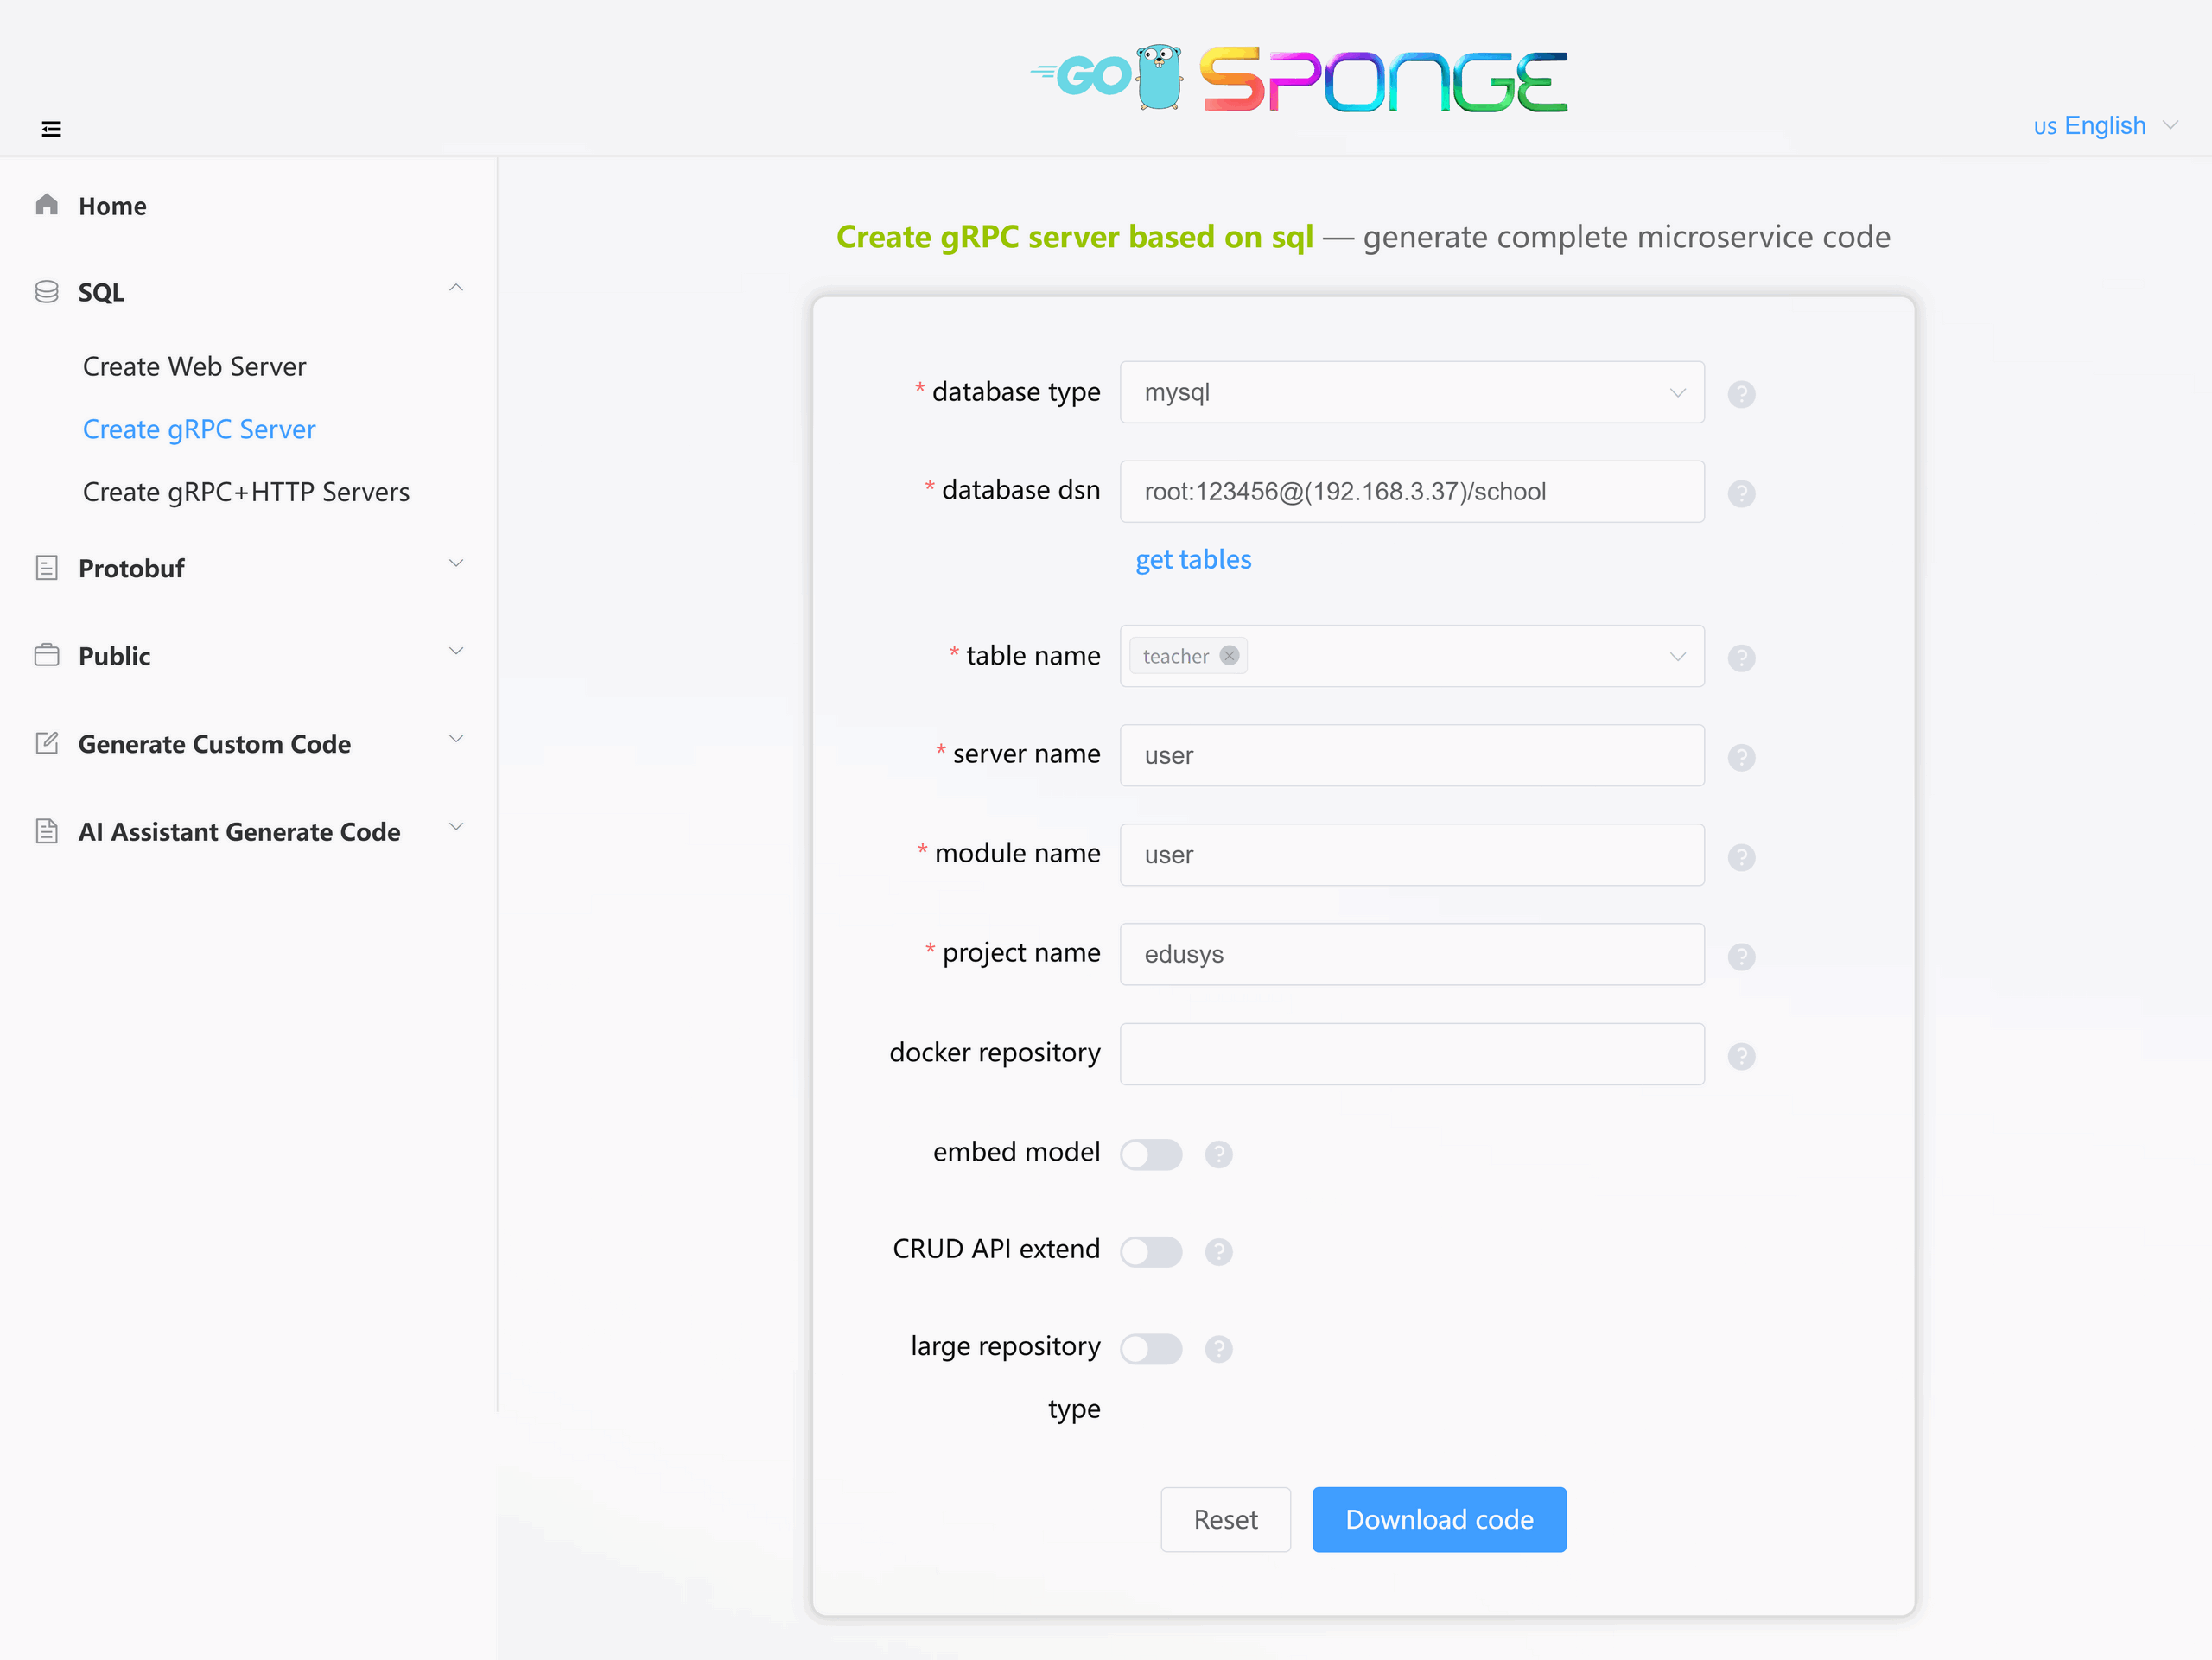Turn on large repository type switch
The image size is (2212, 1660).
tap(1151, 1349)
